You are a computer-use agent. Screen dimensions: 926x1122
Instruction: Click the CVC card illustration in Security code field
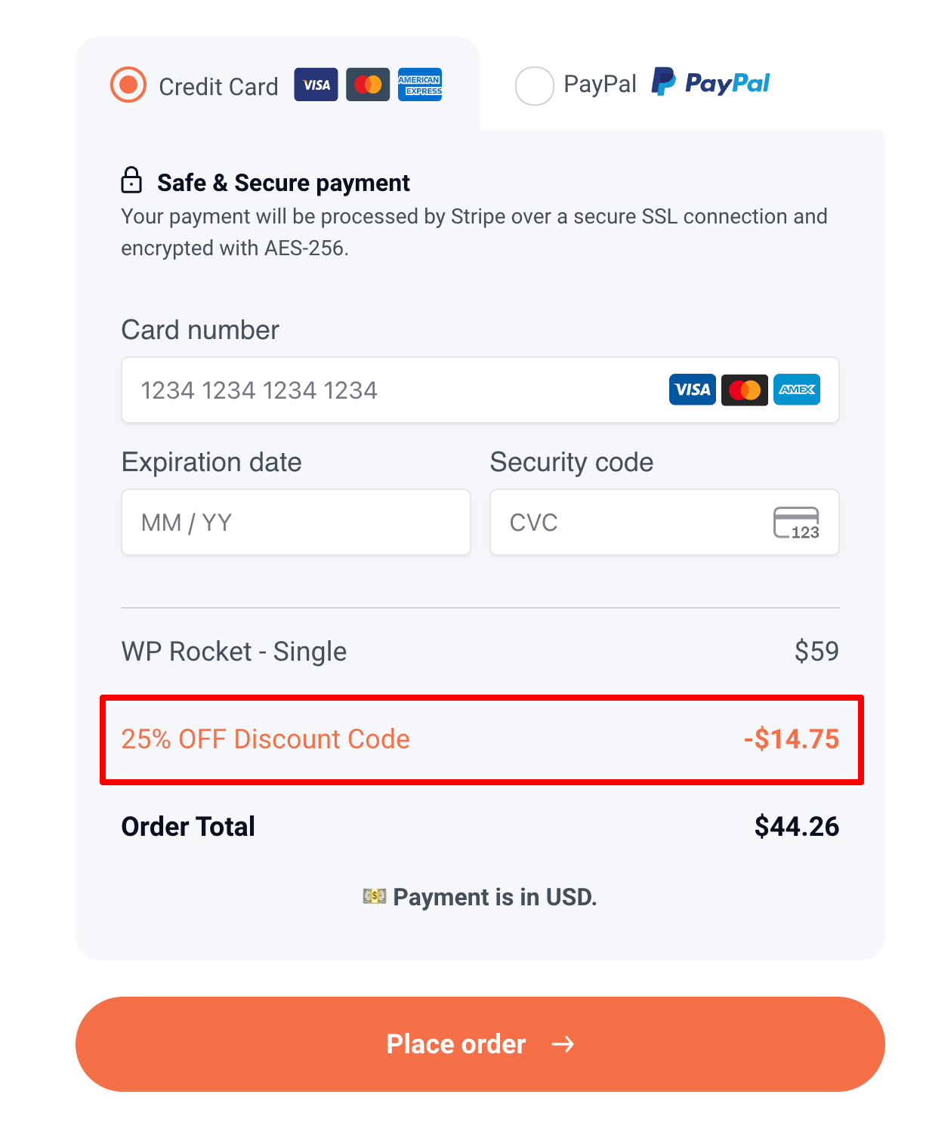[798, 522]
